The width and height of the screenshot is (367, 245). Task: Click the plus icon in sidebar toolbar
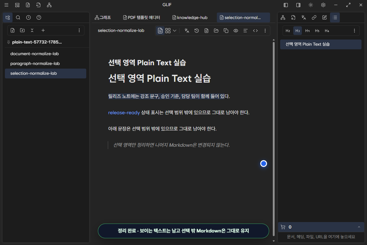pos(43,30)
